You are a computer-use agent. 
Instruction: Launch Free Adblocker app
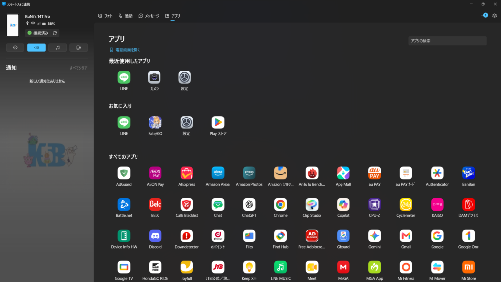[x=312, y=235]
